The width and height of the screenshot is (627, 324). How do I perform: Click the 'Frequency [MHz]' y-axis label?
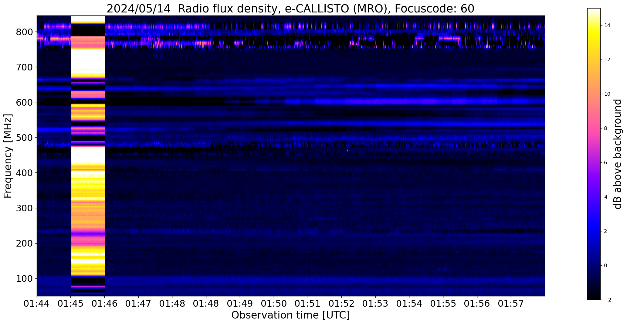(x=8, y=156)
